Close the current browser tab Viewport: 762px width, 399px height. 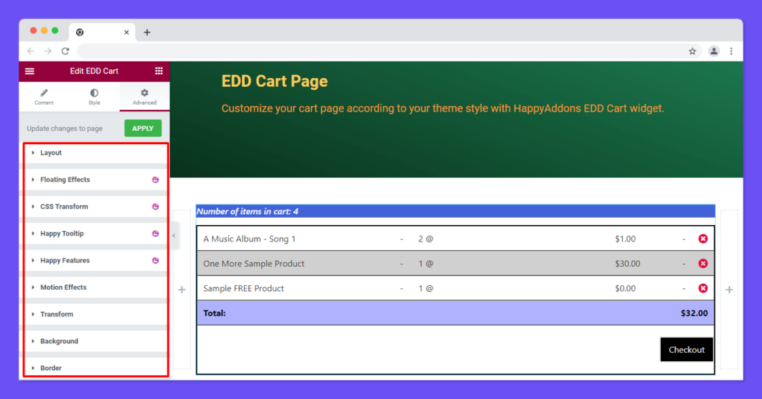coord(127,32)
